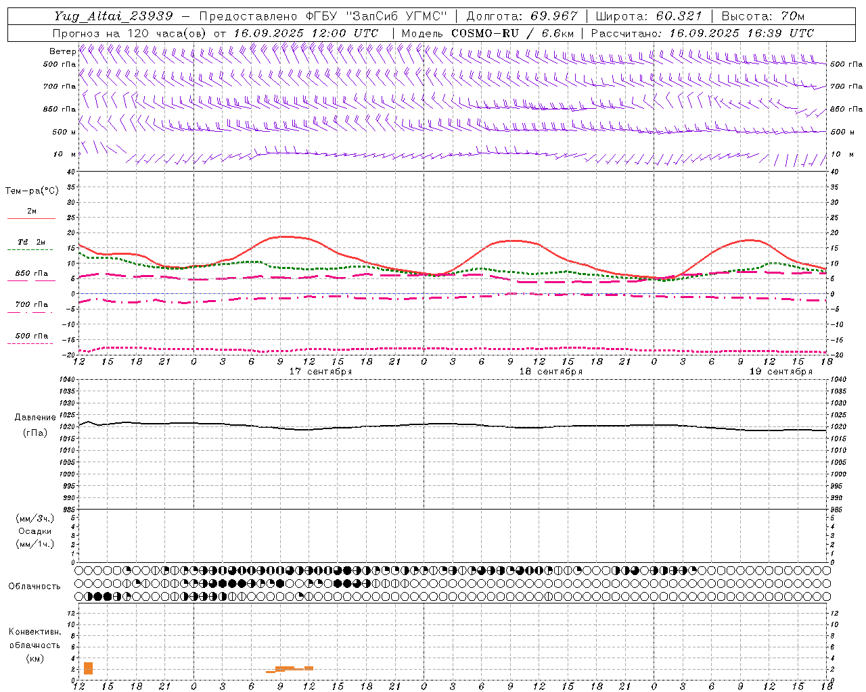Select the "Давление" pressure chart title
This screenshot has height=692, width=866.
tap(35, 418)
